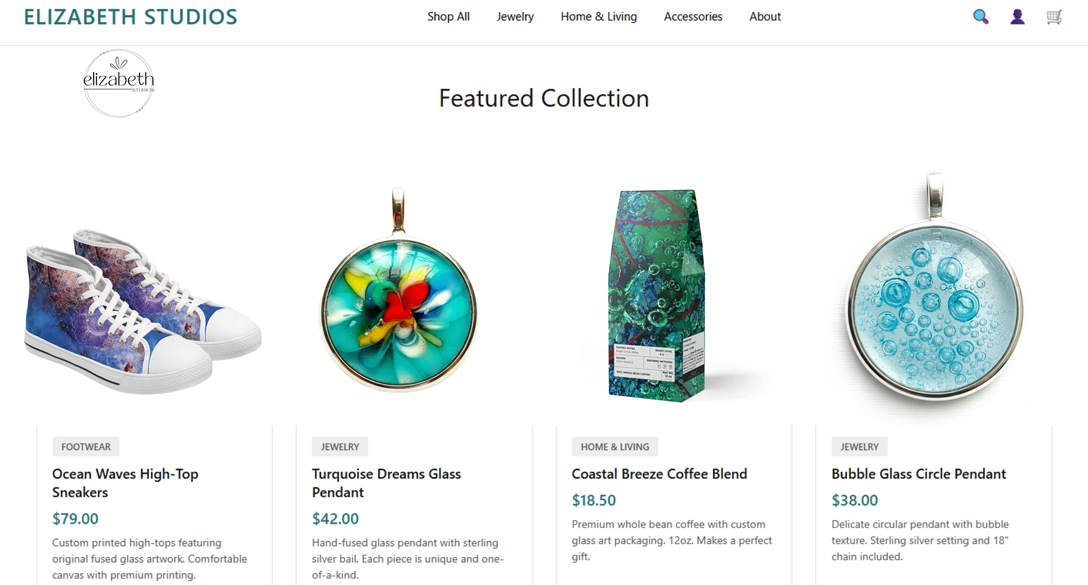This screenshot has width=1088, height=585.
Task: Click the ELIZABETH STUDIOS site title
Action: 131,17
